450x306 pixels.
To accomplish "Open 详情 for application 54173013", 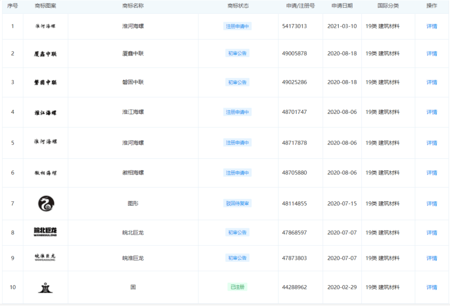I will [432, 26].
